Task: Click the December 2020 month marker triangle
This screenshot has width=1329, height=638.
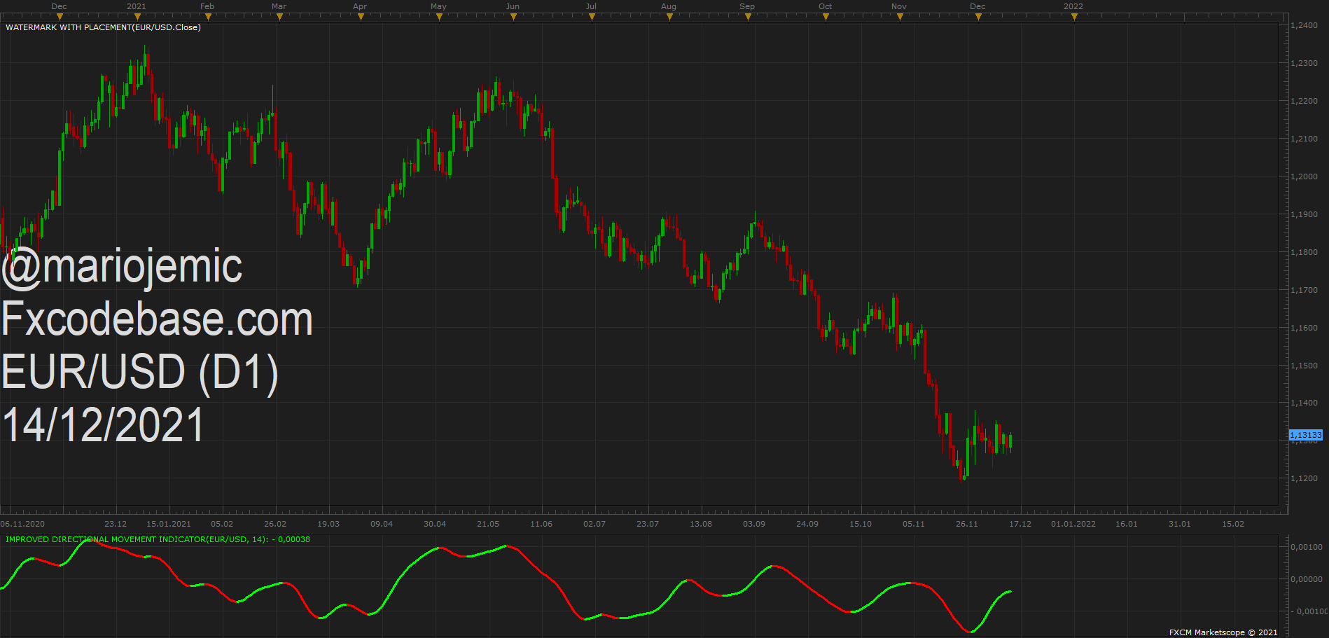Action: [60, 17]
